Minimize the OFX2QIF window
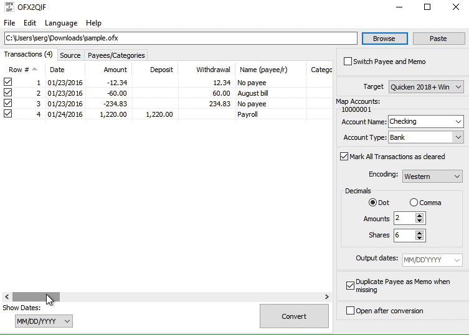The height and width of the screenshot is (335, 469). (399, 7)
